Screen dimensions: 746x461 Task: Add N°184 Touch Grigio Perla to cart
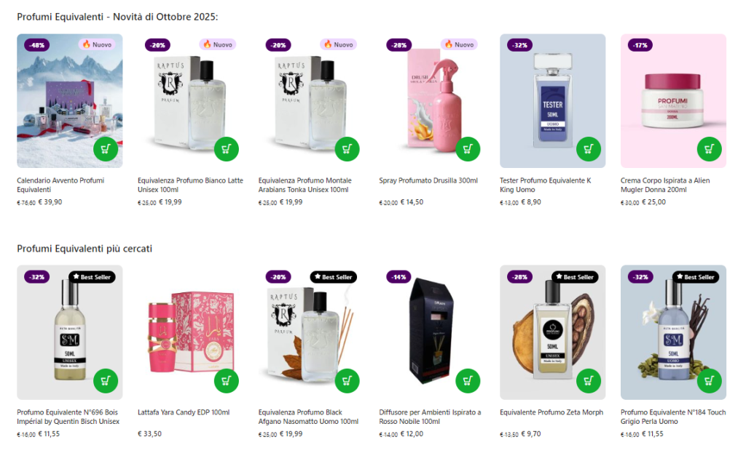coord(710,381)
